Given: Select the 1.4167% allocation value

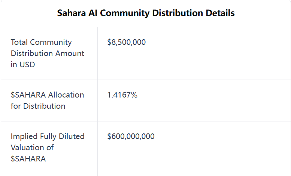Looking at the screenshot, I should click(x=122, y=95).
